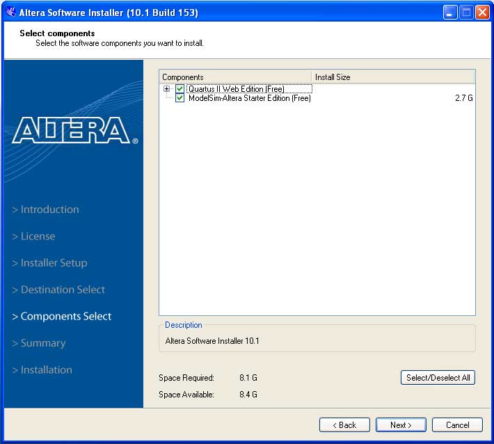Click the Install Size column header
494x444 pixels.
pos(393,77)
